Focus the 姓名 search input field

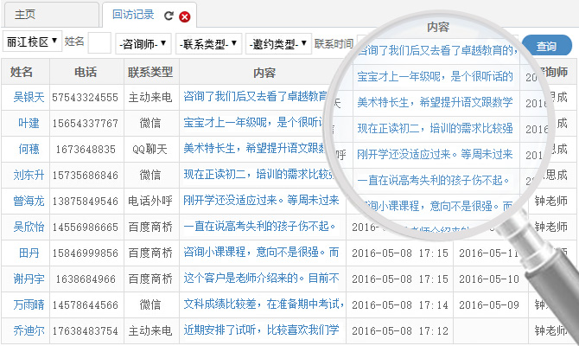point(99,43)
